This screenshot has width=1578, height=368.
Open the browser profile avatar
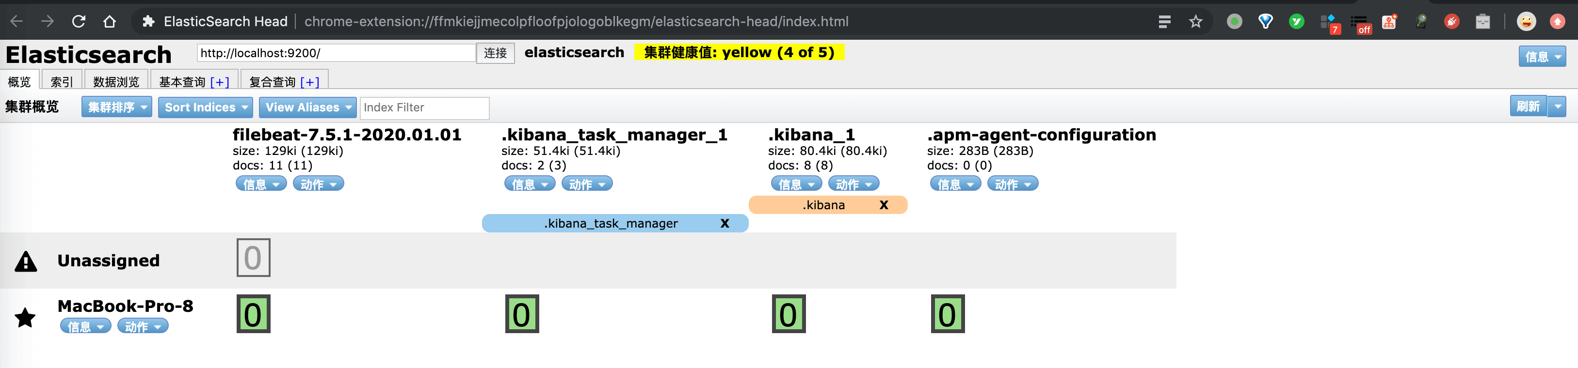pyautogui.click(x=1526, y=22)
